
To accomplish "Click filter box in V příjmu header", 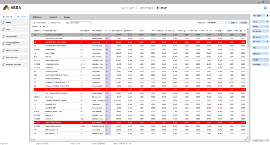I will tap(234, 31).
